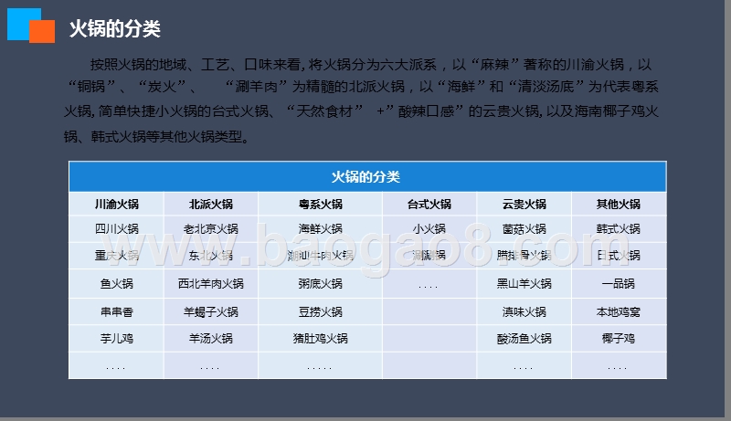Click the cell 老北京火锅

pos(211,228)
